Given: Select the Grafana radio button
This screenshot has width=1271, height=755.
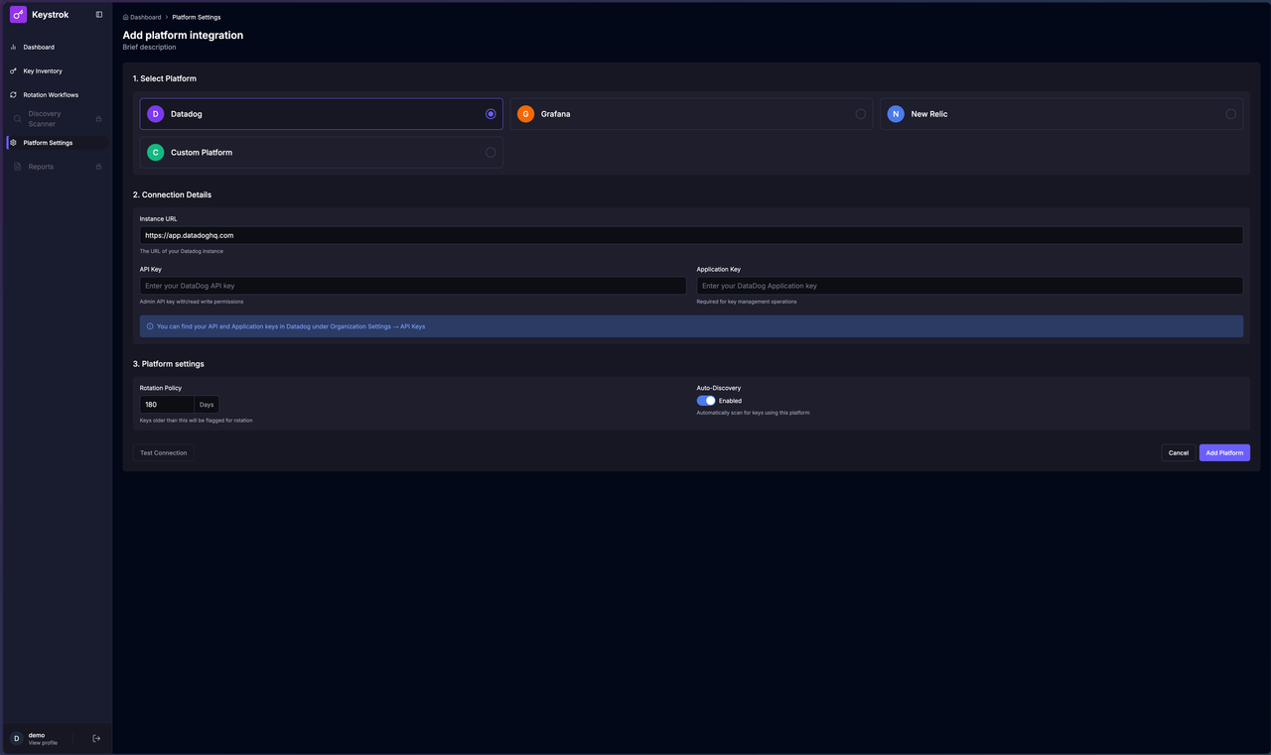Looking at the screenshot, I should 860,114.
